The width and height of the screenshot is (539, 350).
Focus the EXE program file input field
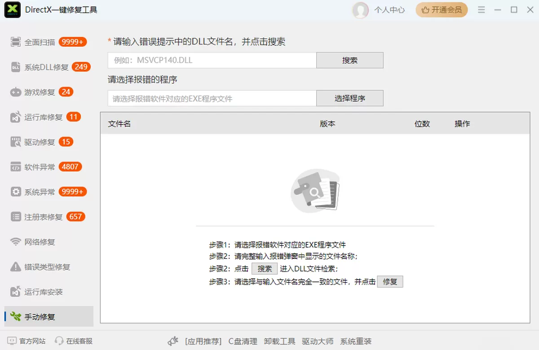coord(212,98)
